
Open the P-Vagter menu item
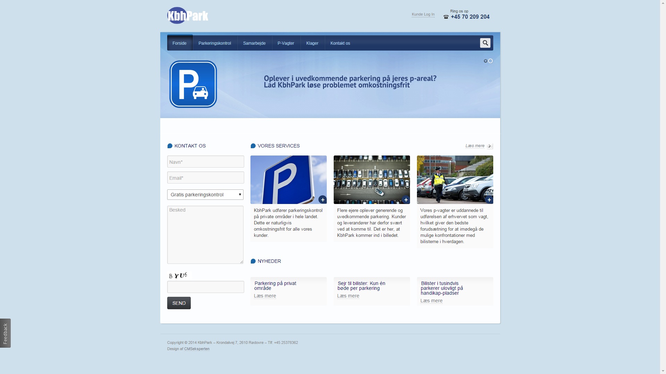(286, 43)
